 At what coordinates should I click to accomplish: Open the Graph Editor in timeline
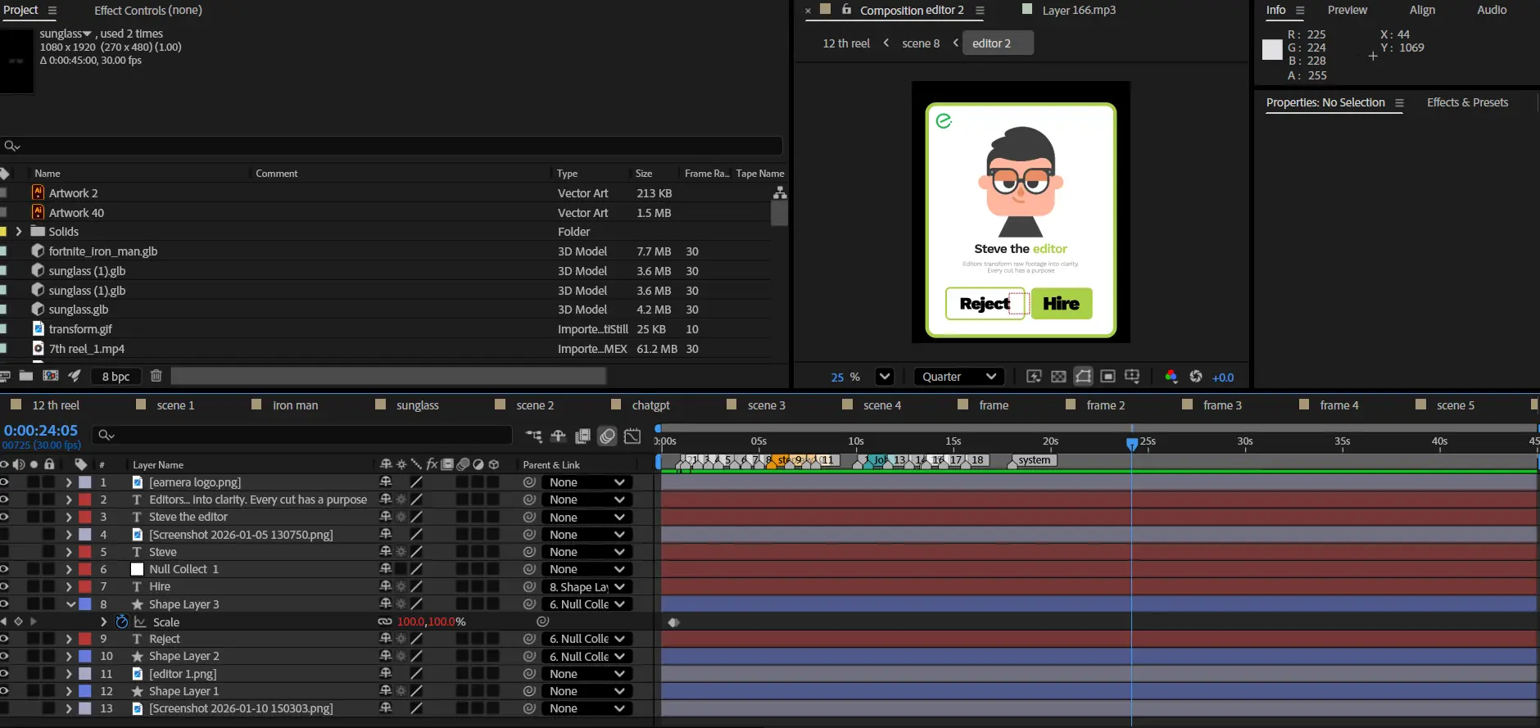[632, 436]
